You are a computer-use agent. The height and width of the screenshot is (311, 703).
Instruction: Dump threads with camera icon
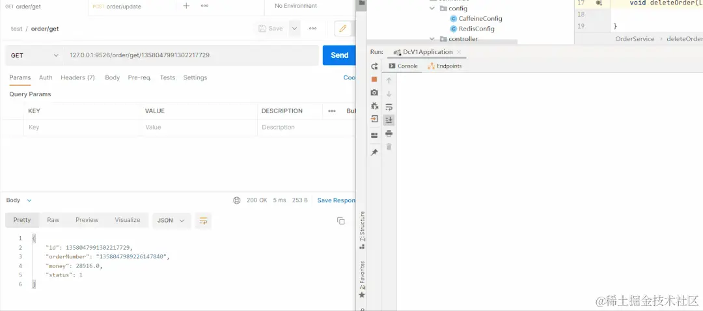(x=374, y=92)
